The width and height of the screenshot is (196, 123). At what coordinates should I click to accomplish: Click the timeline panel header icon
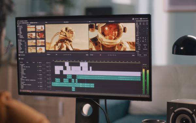[x=19, y=59]
